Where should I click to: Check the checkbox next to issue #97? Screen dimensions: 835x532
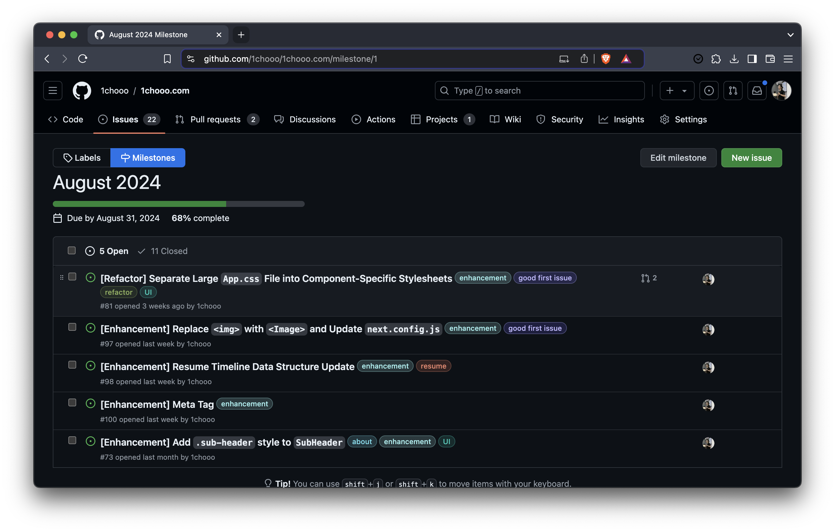tap(73, 327)
